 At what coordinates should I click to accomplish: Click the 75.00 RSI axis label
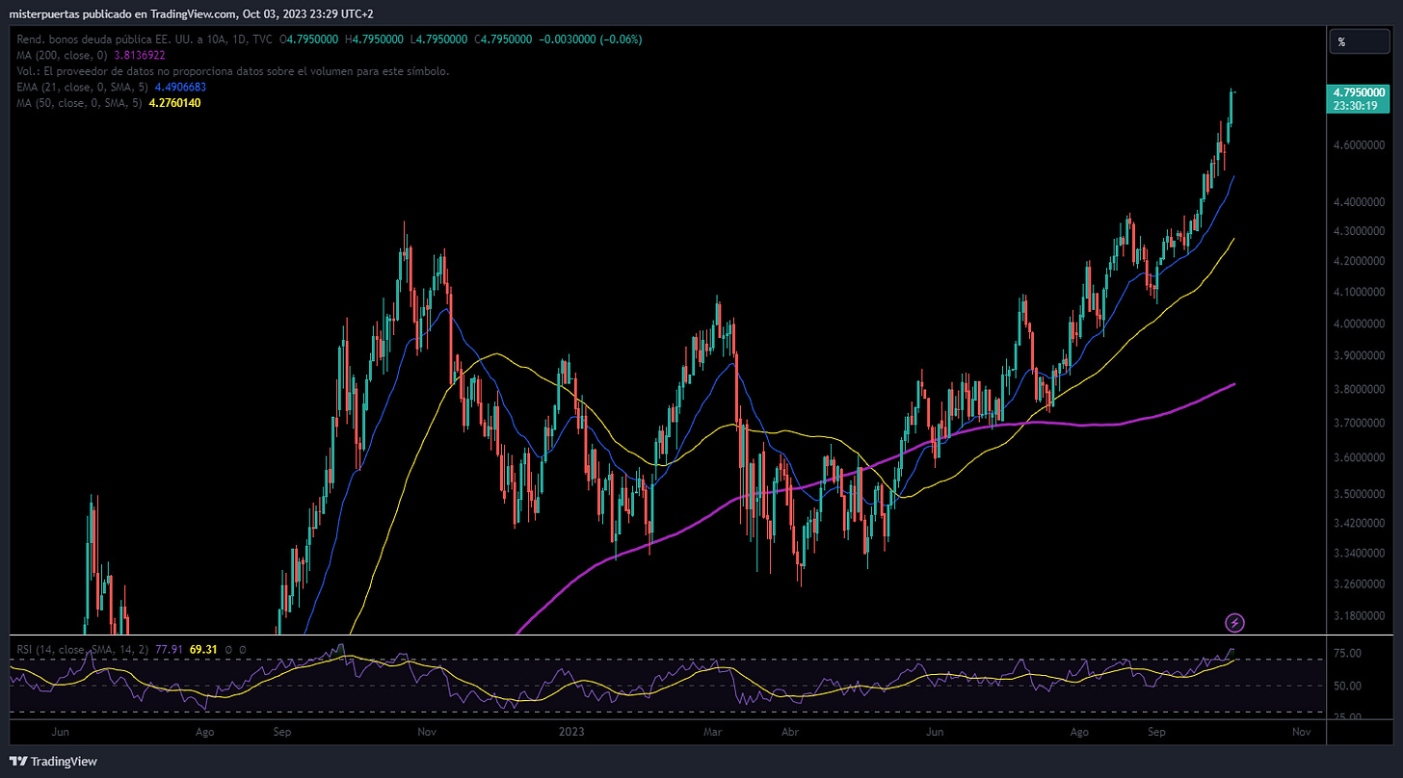[1347, 654]
